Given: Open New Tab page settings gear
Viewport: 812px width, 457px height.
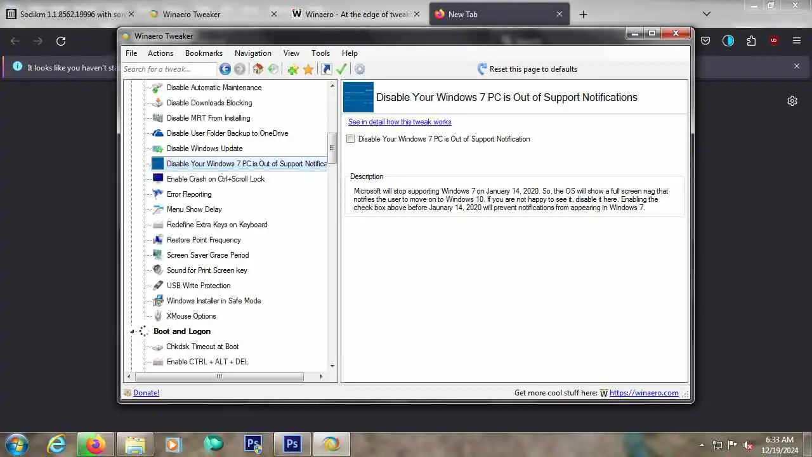Looking at the screenshot, I should pyautogui.click(x=792, y=101).
